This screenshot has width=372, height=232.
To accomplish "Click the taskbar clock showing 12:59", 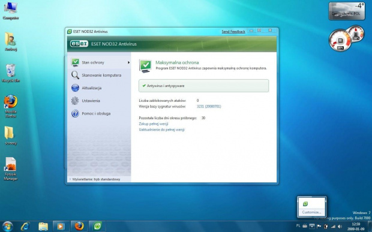I will pyautogui.click(x=356, y=227).
